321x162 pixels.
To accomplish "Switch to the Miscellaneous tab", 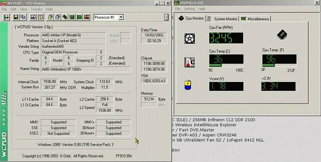I will pos(255,19).
